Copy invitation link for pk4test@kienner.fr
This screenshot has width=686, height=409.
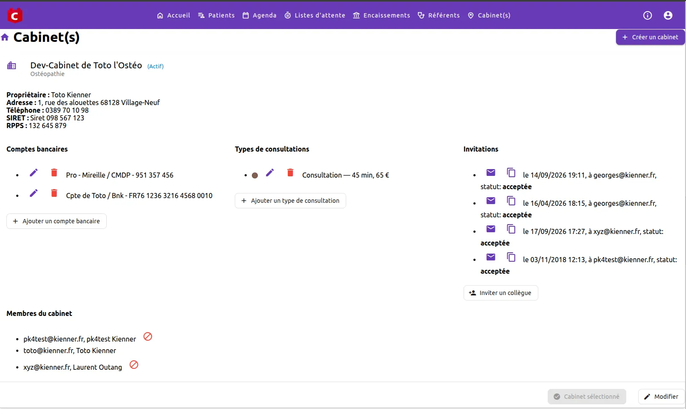point(511,257)
